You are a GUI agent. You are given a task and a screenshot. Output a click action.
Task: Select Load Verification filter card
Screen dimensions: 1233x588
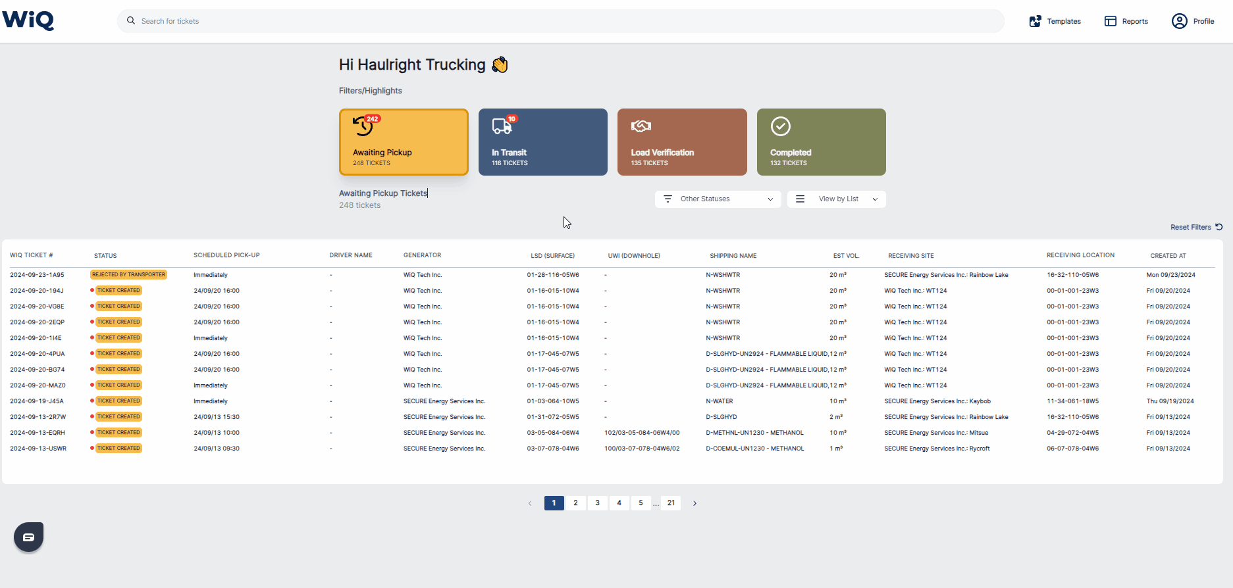pos(682,142)
